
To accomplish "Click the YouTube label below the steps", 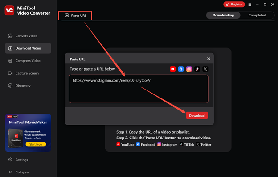I will coord(127,145).
